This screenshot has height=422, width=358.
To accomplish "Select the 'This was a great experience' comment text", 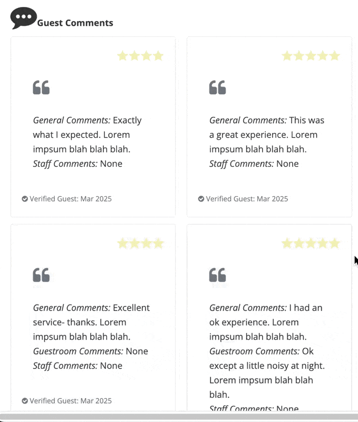I will (267, 135).
